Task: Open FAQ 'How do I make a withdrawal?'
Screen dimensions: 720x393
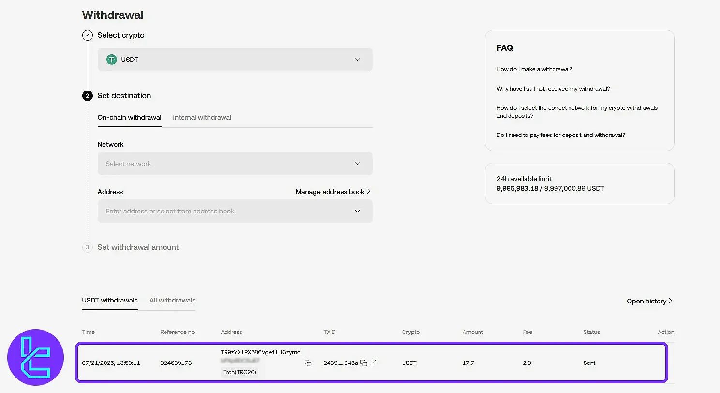Action: click(534, 69)
